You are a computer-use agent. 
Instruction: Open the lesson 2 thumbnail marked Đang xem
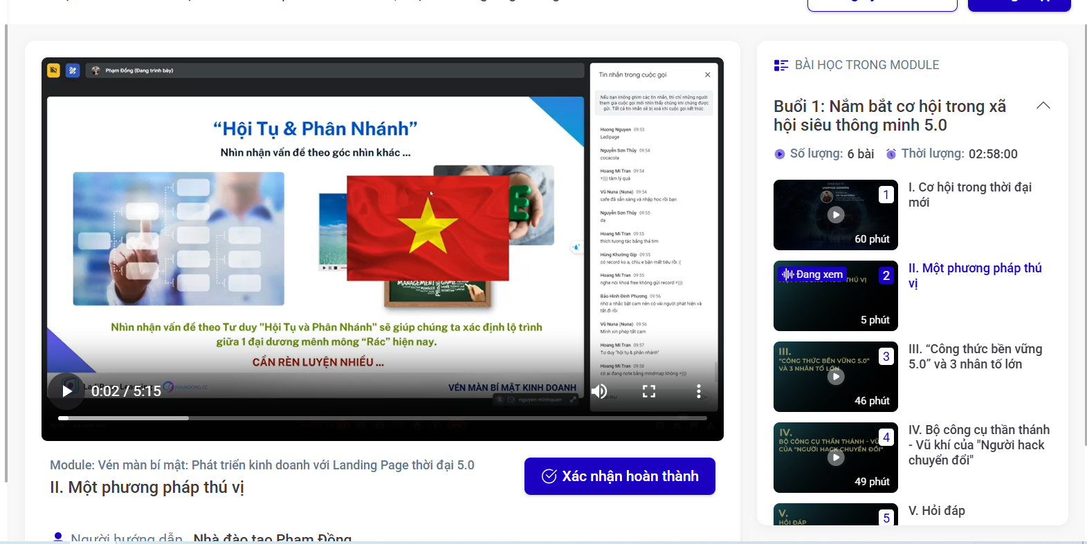(836, 296)
